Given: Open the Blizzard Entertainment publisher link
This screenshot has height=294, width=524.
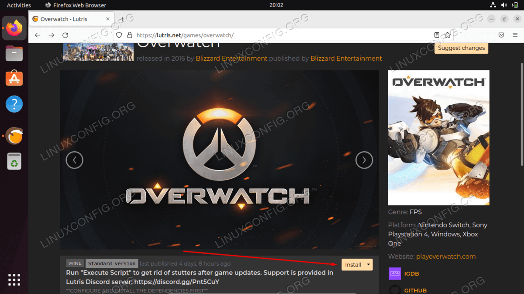Looking at the screenshot, I should (x=346, y=58).
